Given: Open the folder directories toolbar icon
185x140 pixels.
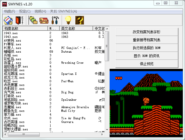Looking at the screenshot, I should tap(34, 20).
